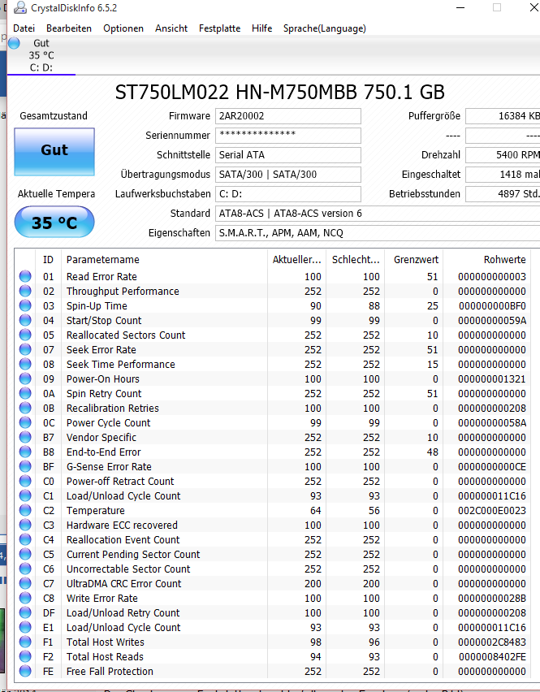The image size is (540, 692).
Task: Click status orb for Spin Retry Count
Action: [x=25, y=393]
